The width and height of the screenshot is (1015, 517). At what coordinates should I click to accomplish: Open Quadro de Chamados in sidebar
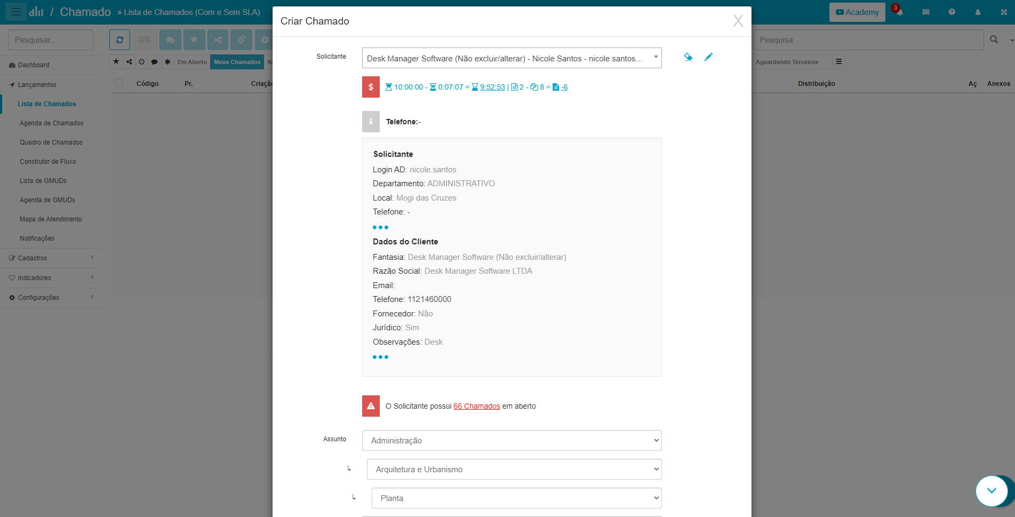coord(51,142)
